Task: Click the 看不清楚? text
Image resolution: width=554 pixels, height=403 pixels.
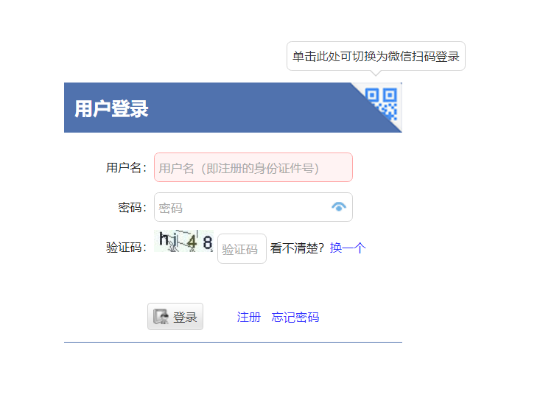Action: (x=297, y=248)
